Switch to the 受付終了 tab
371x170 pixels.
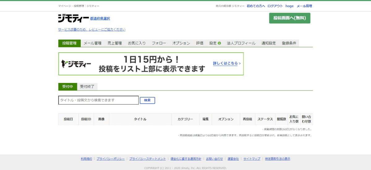[87, 87]
